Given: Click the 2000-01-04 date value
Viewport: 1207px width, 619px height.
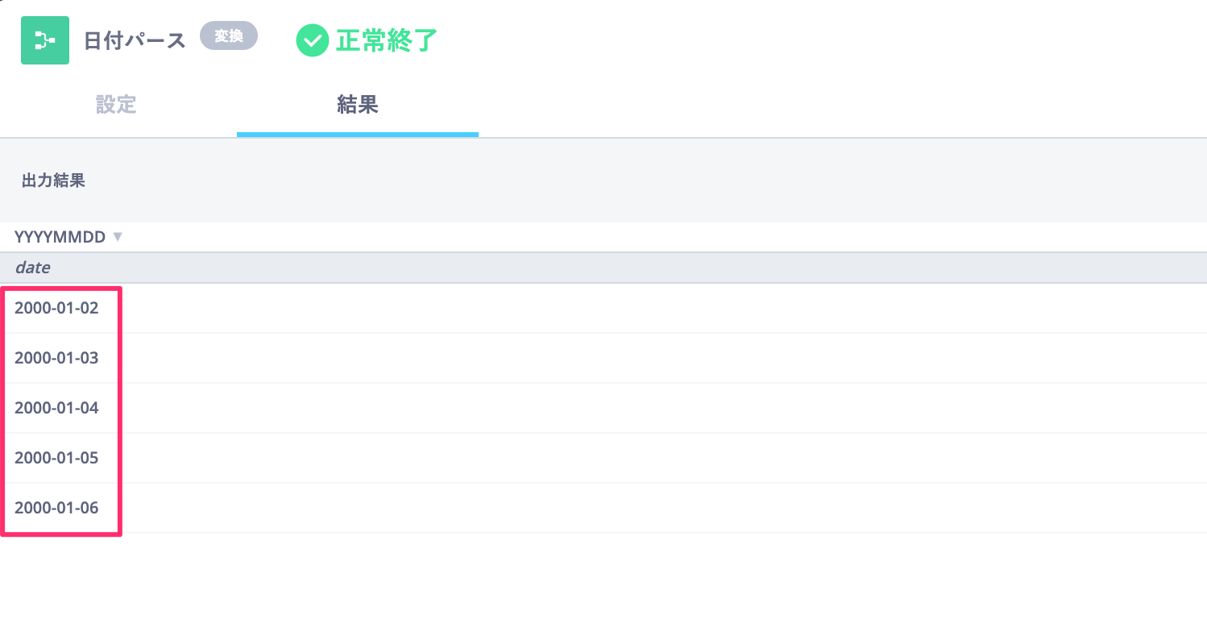Looking at the screenshot, I should coord(56,408).
